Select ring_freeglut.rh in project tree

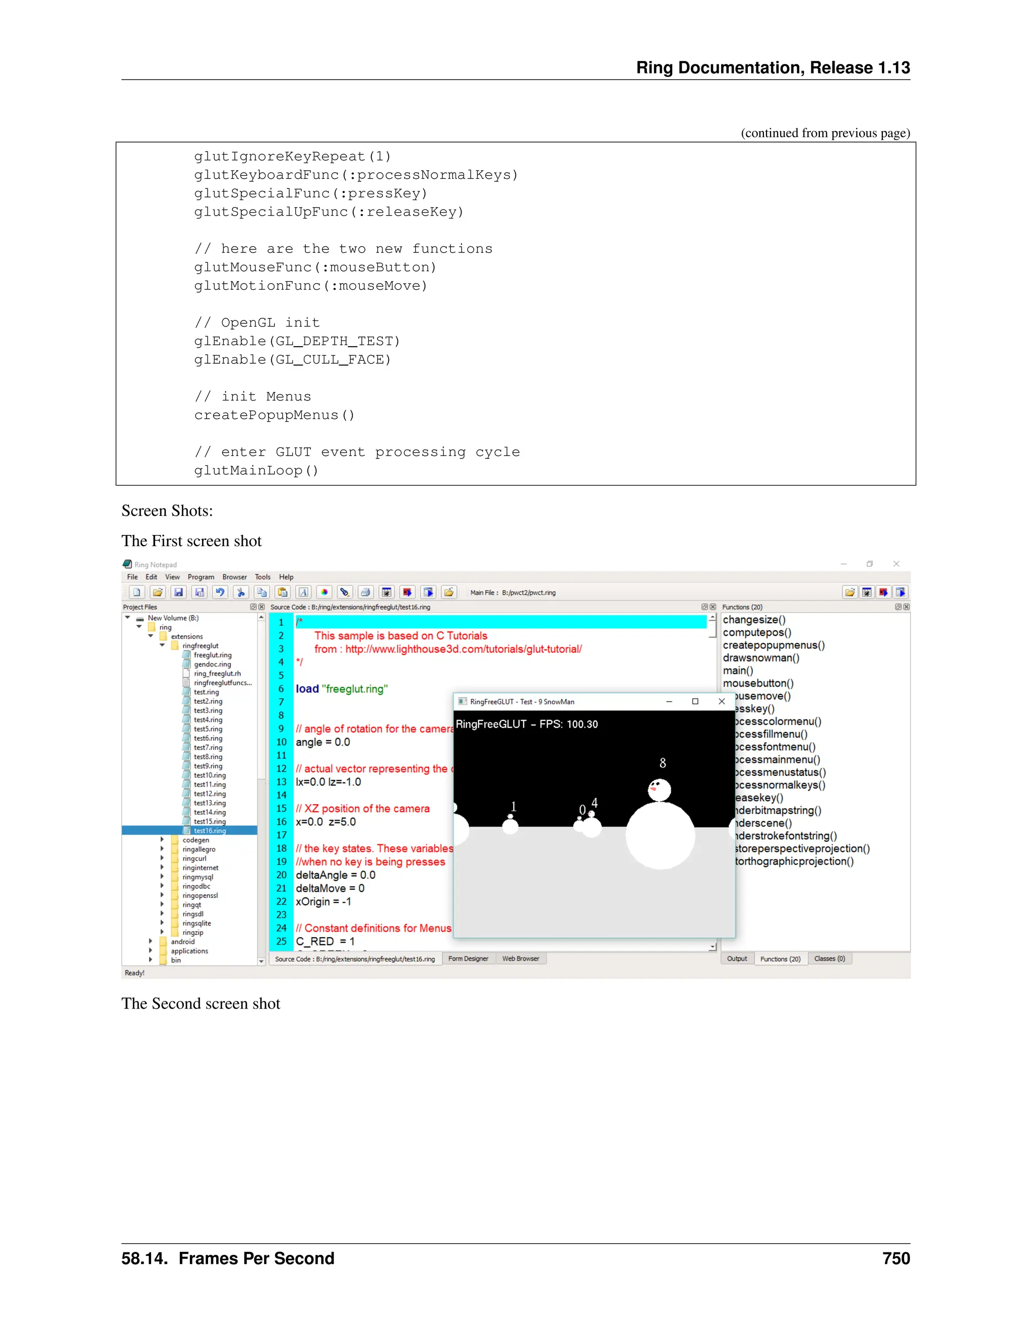click(217, 673)
